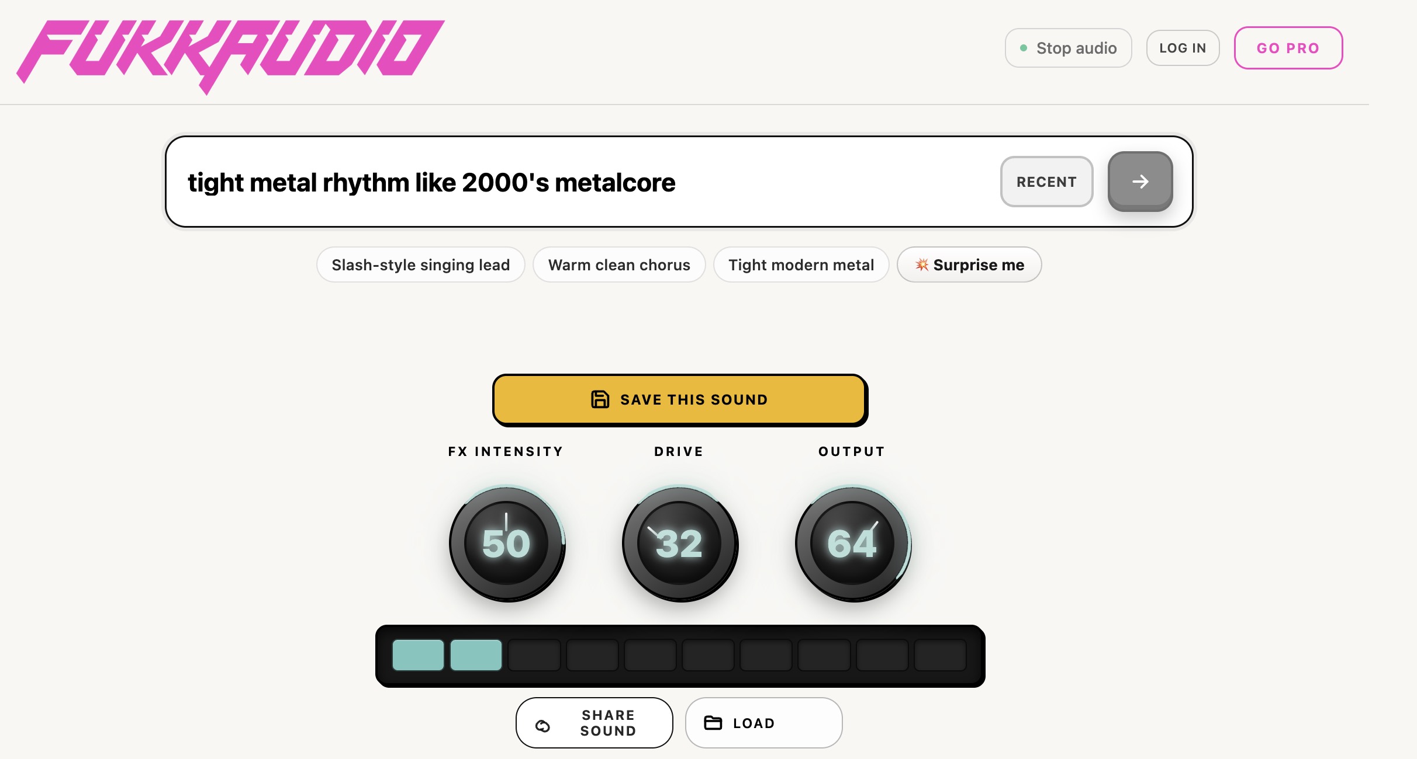
Task: Click the share link icon
Action: [543, 725]
